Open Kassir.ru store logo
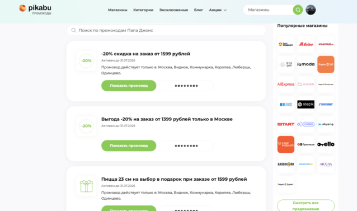This screenshot has width=357, height=211. click(x=286, y=165)
